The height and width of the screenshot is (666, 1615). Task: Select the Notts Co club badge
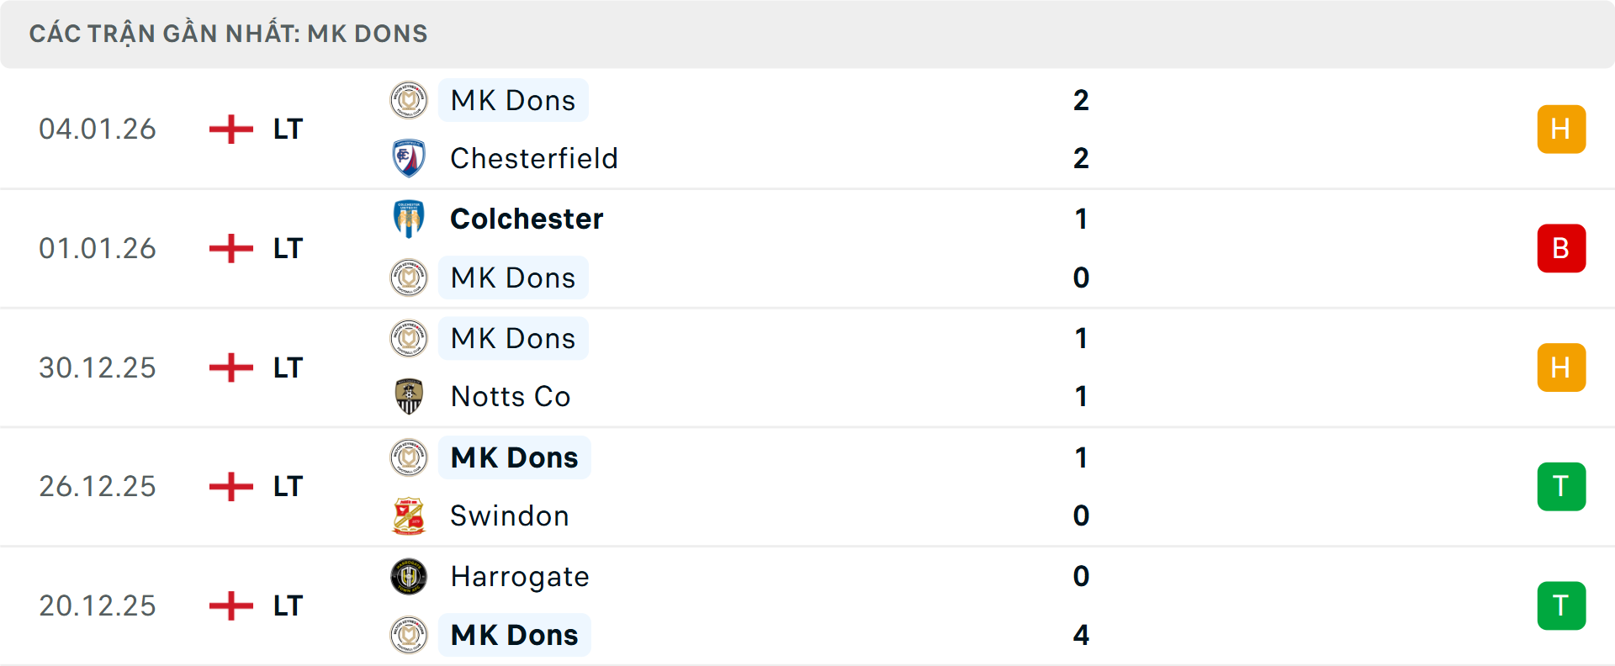(409, 396)
